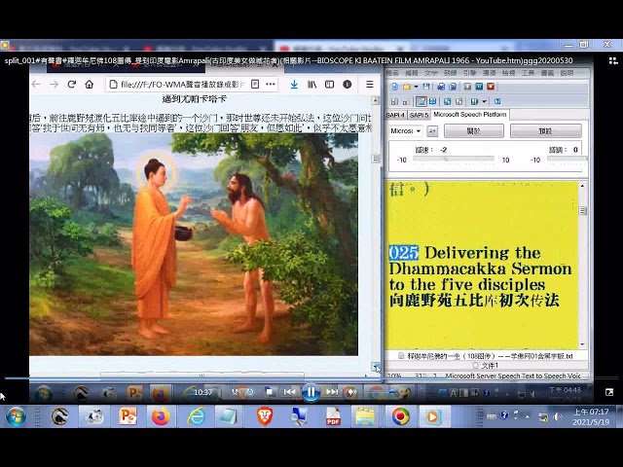The height and width of the screenshot is (467, 623).
Task: Switch to library view at top-right
Action: [613, 60]
